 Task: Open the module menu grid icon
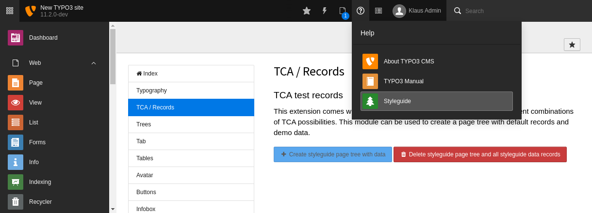click(10, 11)
